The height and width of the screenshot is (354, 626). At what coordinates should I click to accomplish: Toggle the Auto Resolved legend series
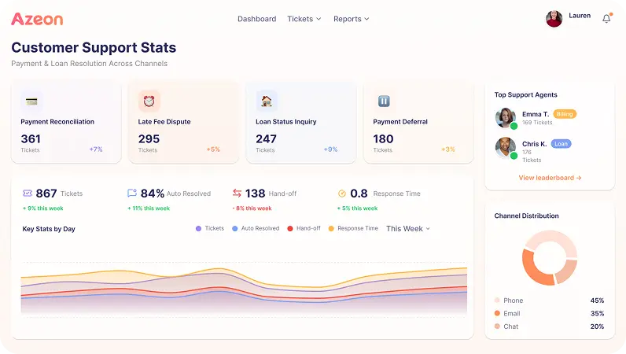tap(255, 228)
